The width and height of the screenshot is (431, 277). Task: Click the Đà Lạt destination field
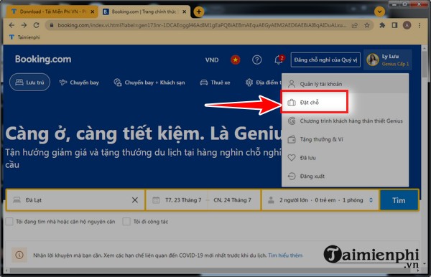(75, 200)
